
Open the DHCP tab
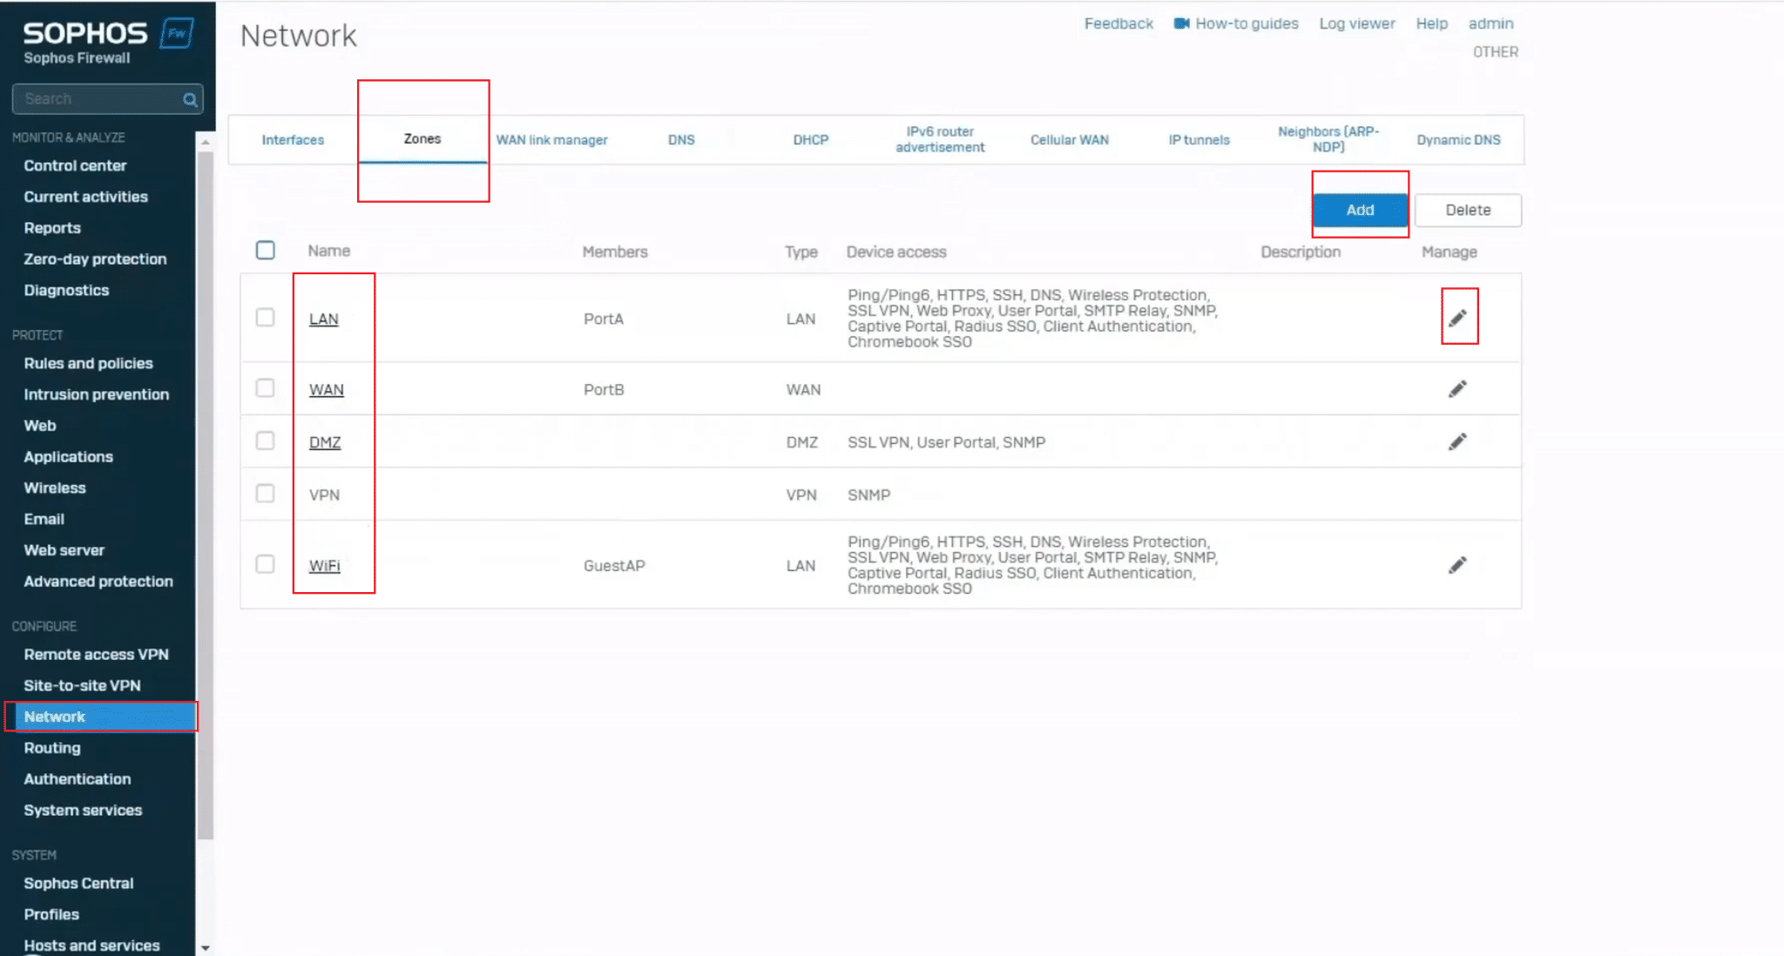pos(810,139)
